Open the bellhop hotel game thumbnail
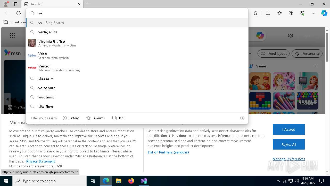Screen dimensions: 330x186 260,81
